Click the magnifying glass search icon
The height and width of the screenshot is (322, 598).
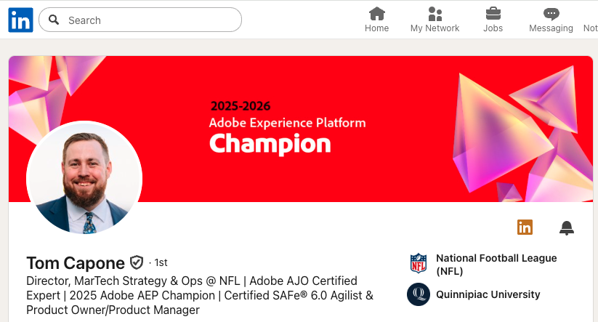point(54,20)
